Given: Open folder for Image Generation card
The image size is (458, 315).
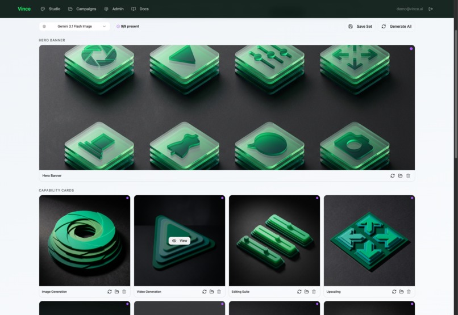Looking at the screenshot, I should click(x=117, y=292).
